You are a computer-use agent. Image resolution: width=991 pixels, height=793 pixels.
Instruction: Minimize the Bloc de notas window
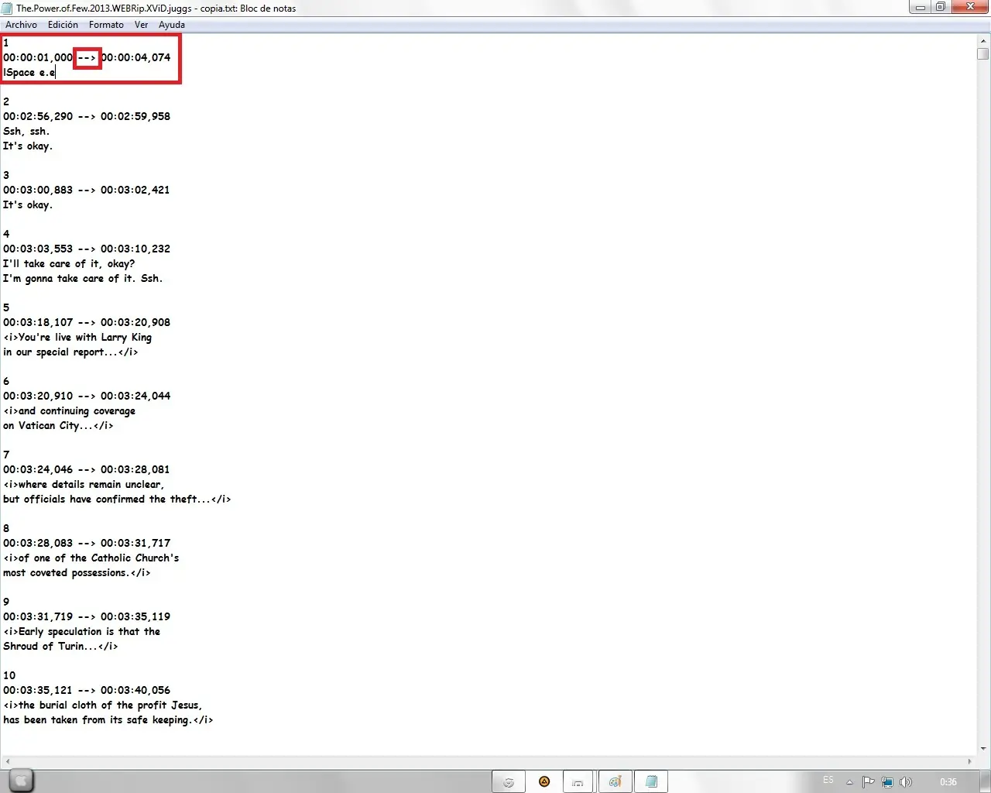coord(920,7)
